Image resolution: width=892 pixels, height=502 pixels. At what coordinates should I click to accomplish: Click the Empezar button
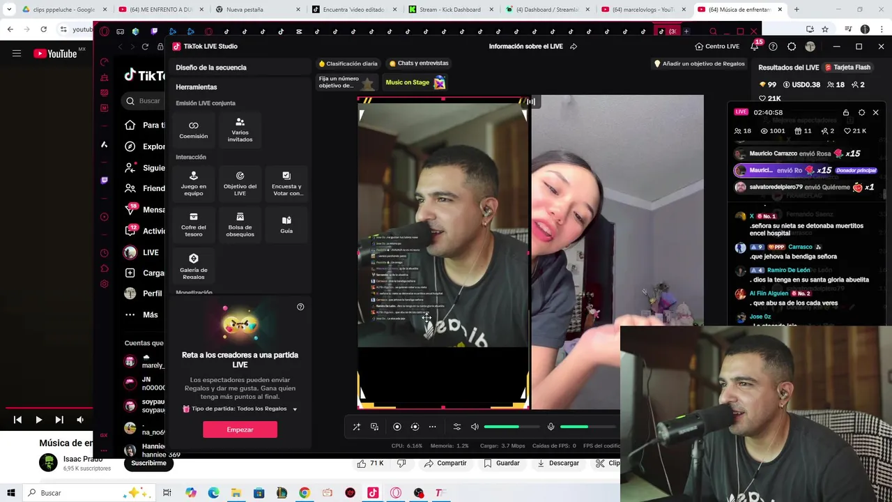[x=240, y=429]
